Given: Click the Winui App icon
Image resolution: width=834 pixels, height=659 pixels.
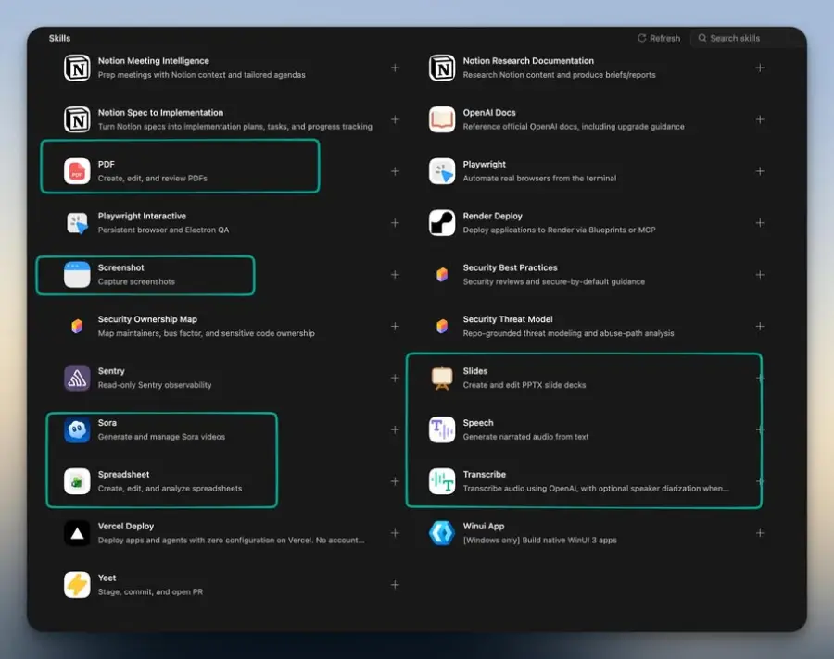Looking at the screenshot, I should [442, 533].
